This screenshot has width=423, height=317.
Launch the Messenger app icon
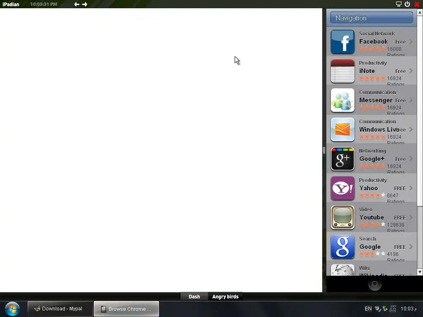click(x=342, y=100)
